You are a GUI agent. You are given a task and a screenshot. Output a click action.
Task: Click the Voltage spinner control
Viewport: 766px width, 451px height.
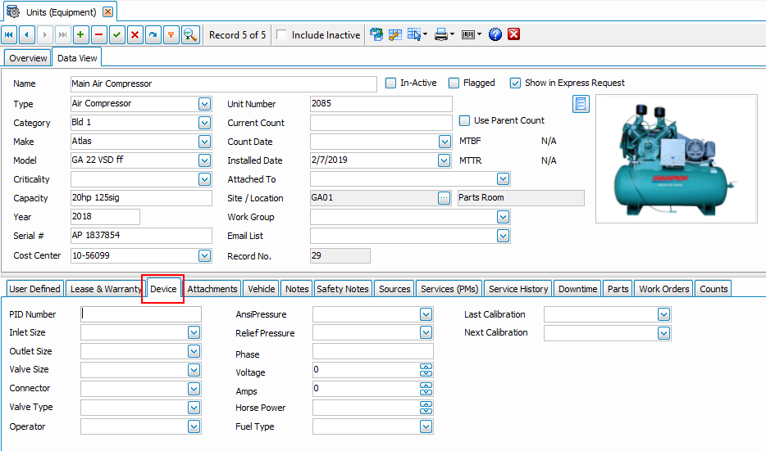[426, 370]
